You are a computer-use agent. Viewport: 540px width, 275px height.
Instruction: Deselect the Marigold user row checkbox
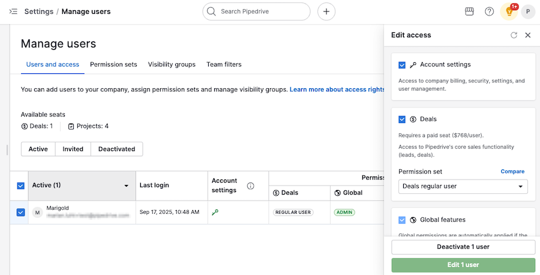point(20,213)
